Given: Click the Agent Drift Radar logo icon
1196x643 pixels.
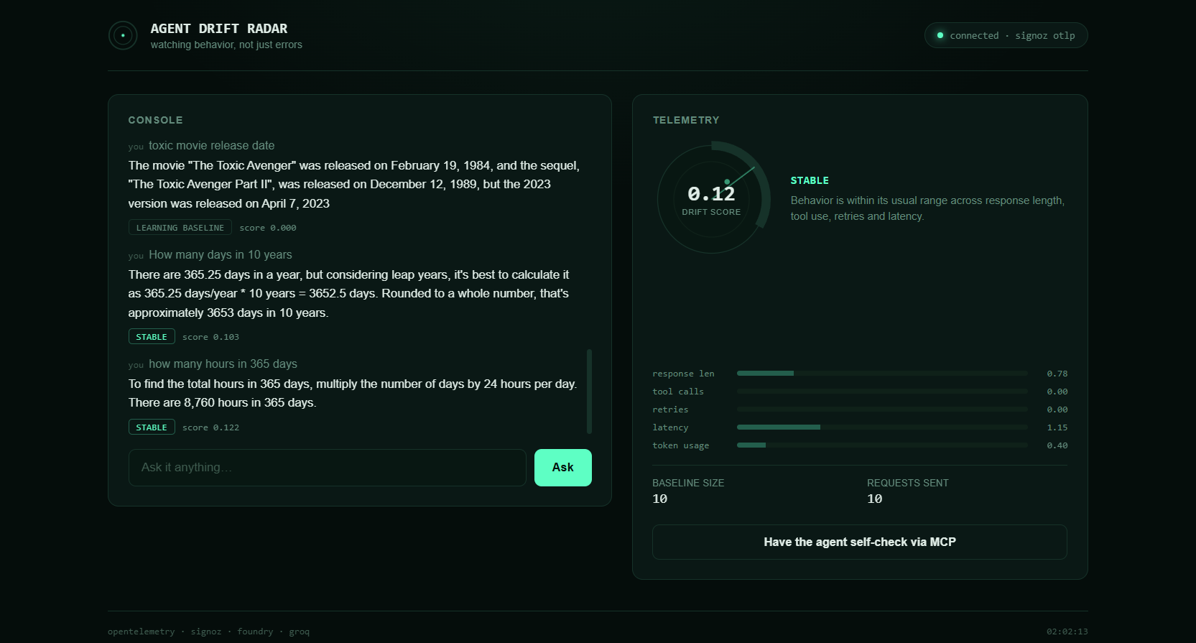Looking at the screenshot, I should 123,35.
